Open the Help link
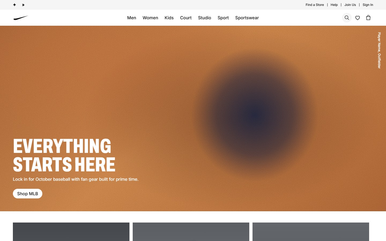Viewport: 386px width, 241px height. [x=334, y=5]
